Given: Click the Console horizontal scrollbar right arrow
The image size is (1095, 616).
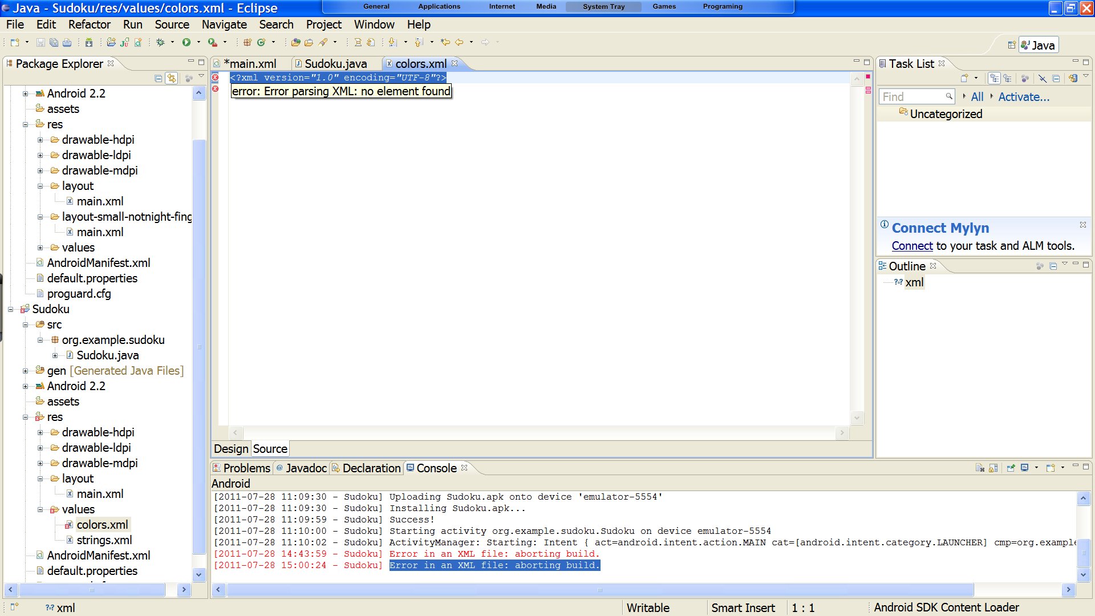Looking at the screenshot, I should point(1068,590).
